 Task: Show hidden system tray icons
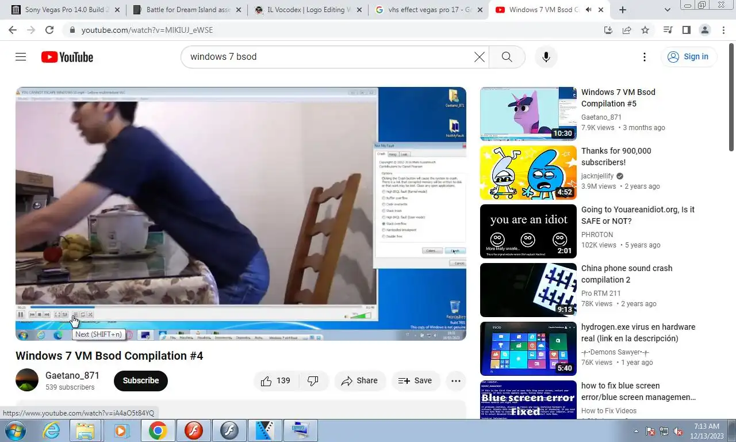[x=636, y=431]
